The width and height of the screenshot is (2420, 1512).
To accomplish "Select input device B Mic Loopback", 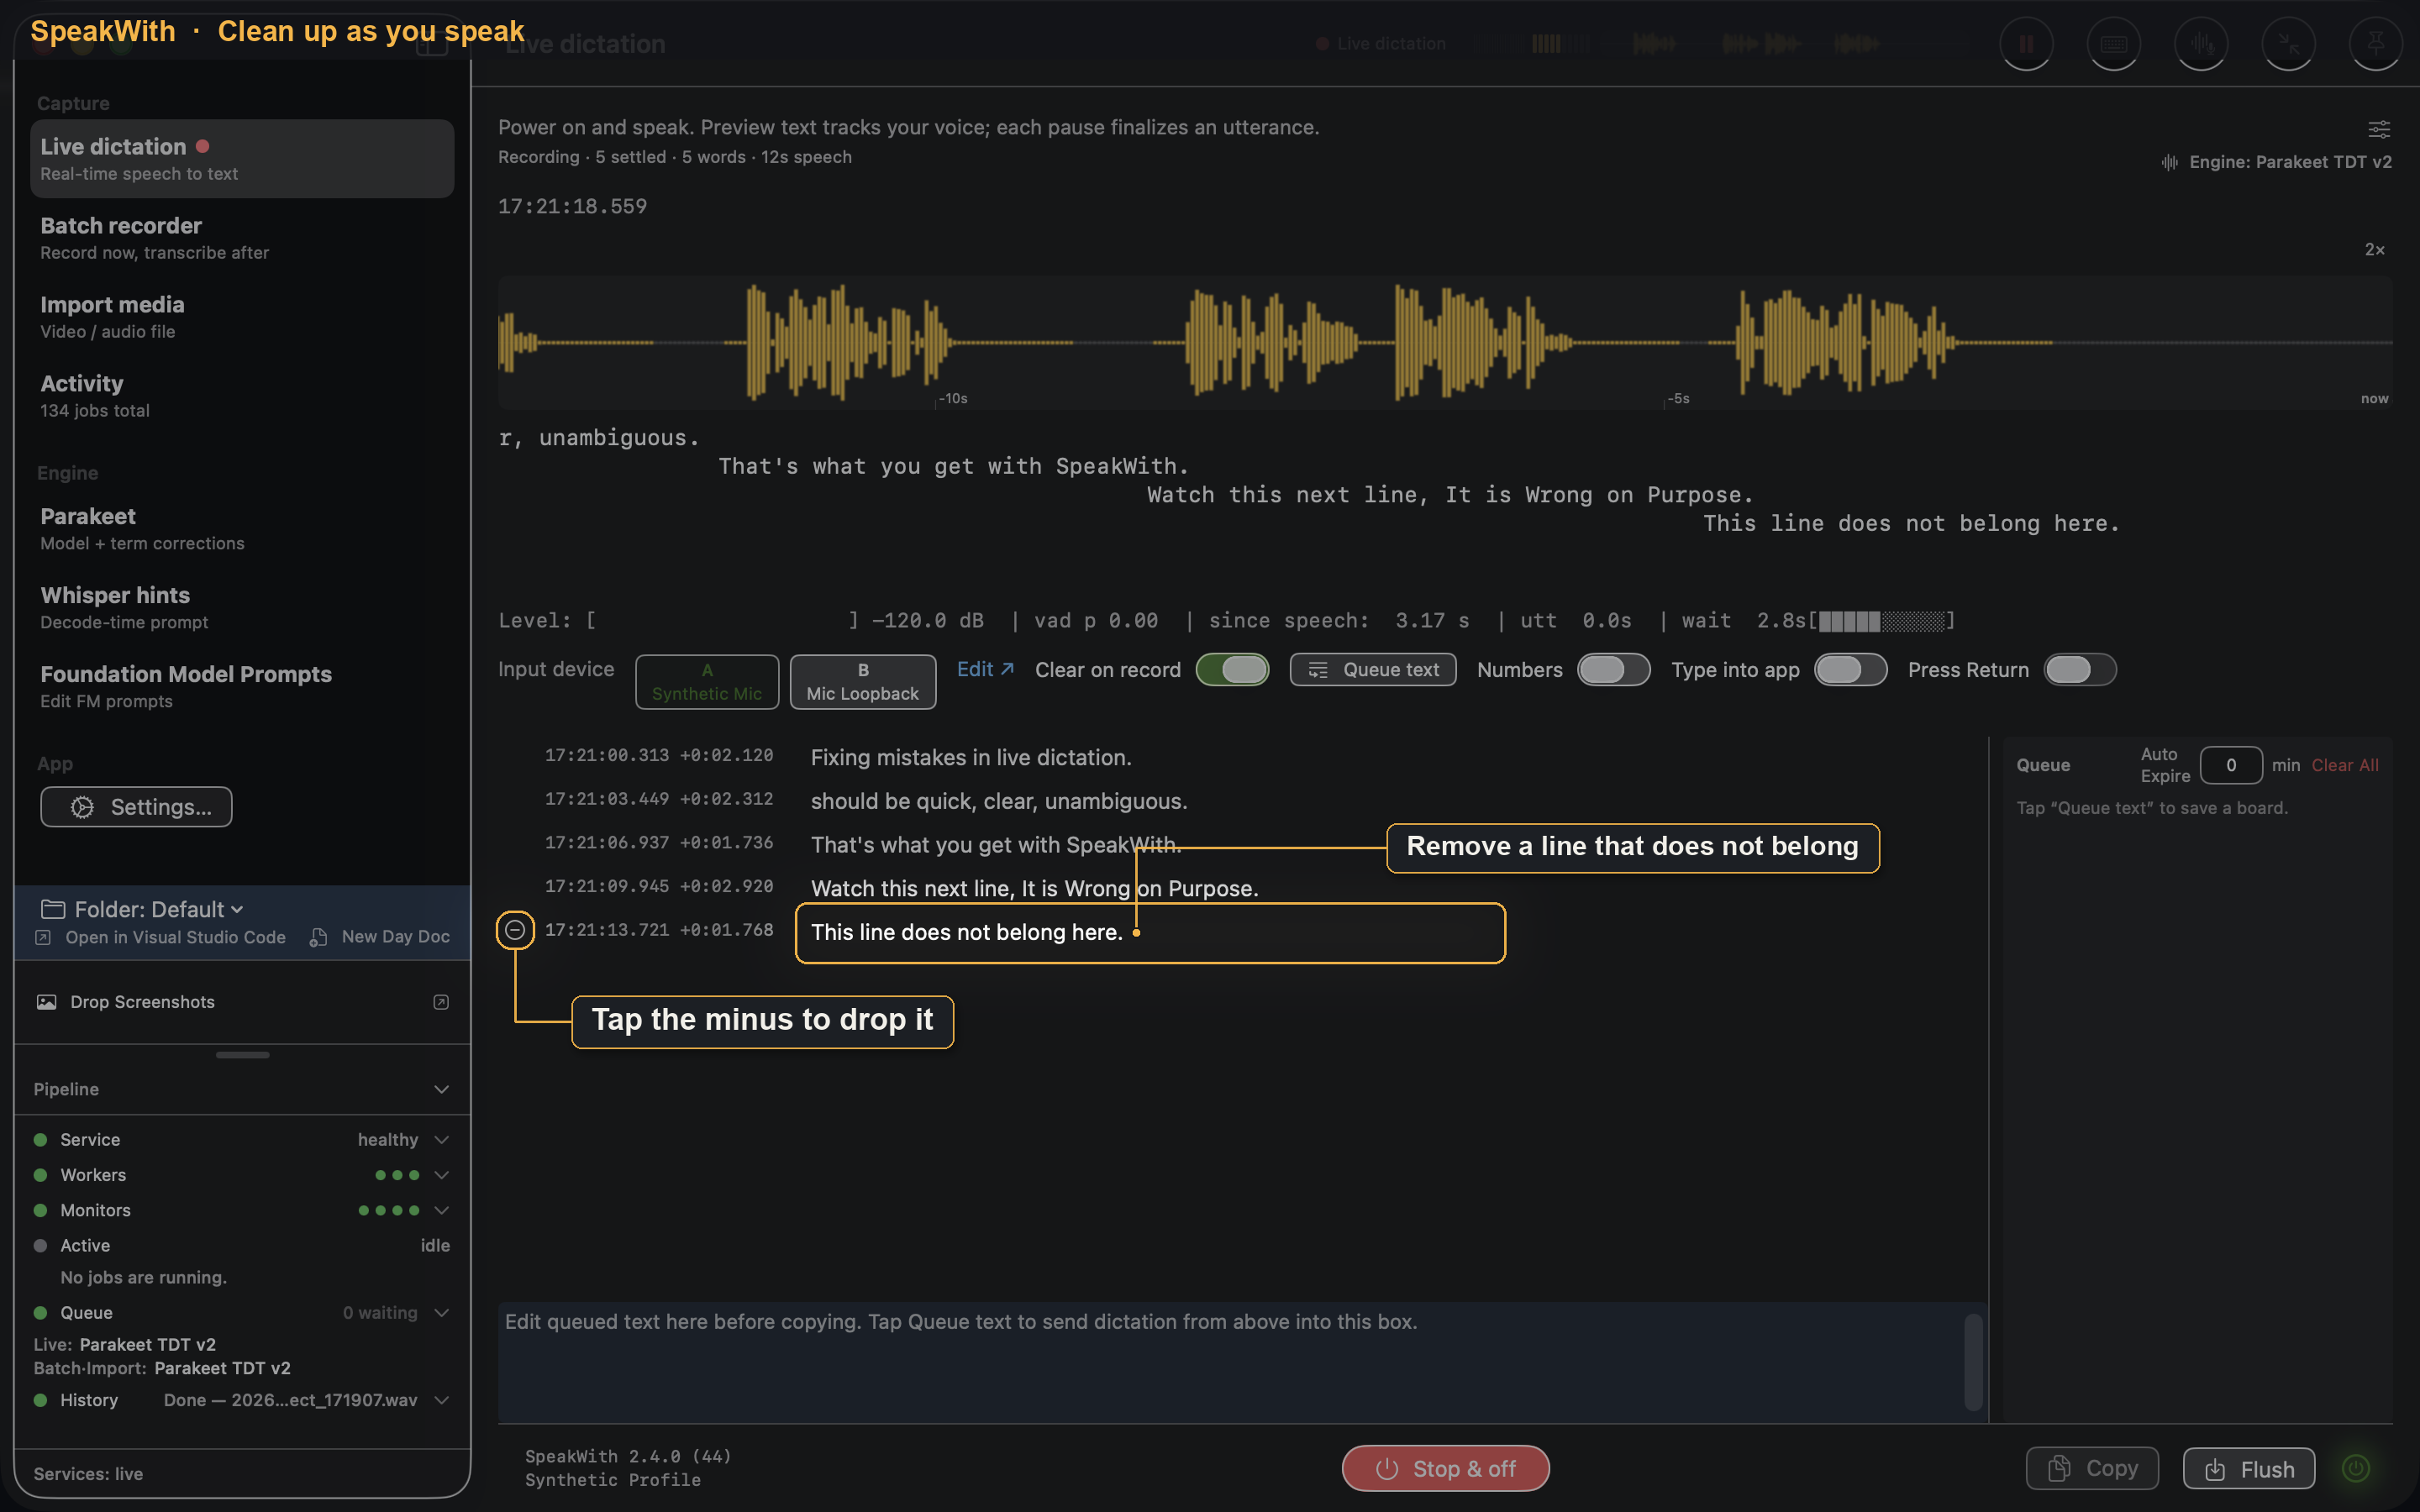I will [863, 682].
